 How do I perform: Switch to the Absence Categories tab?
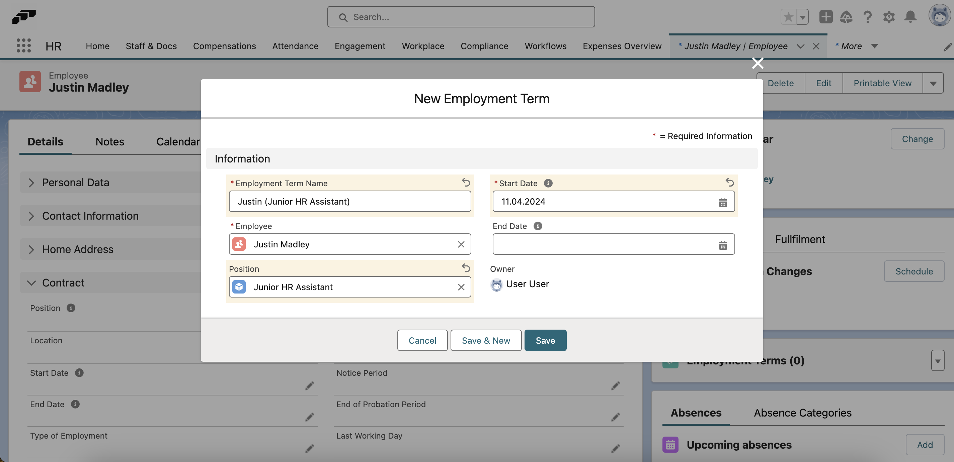pyautogui.click(x=802, y=413)
